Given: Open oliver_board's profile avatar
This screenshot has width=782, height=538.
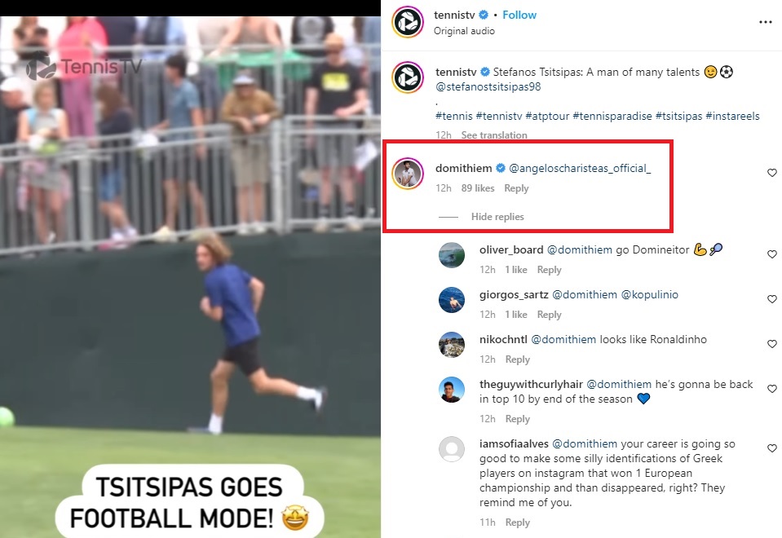Looking at the screenshot, I should (x=452, y=255).
